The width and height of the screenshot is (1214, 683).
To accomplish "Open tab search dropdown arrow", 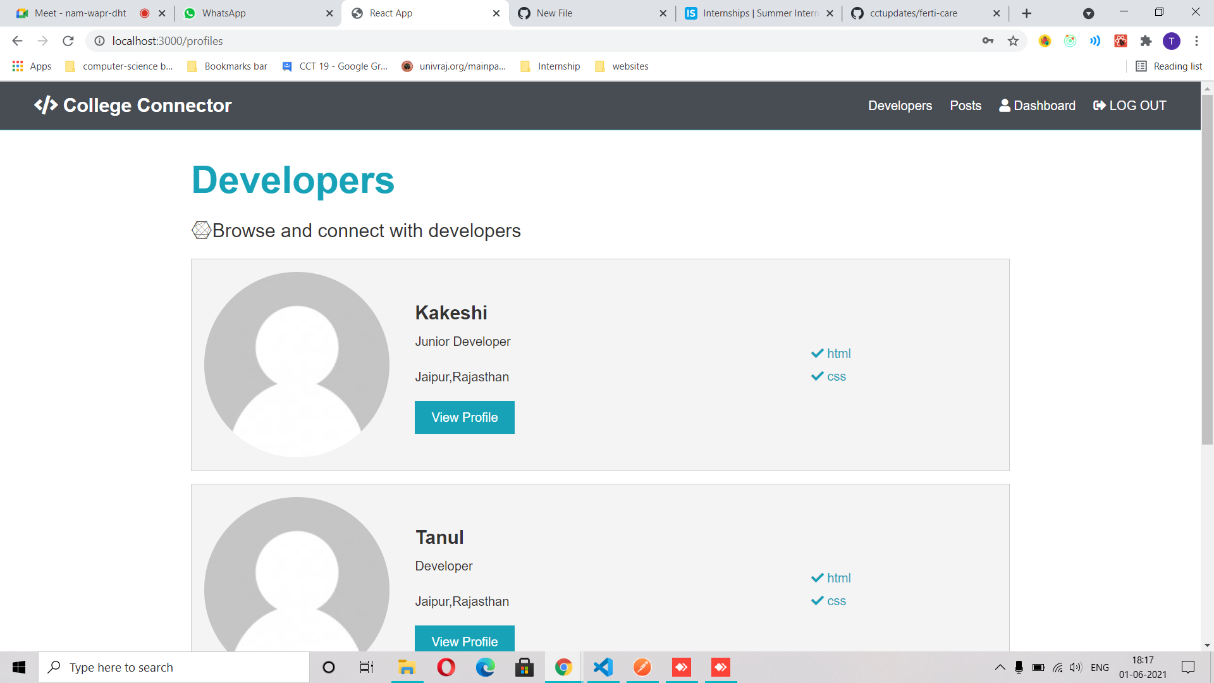I will point(1088,13).
